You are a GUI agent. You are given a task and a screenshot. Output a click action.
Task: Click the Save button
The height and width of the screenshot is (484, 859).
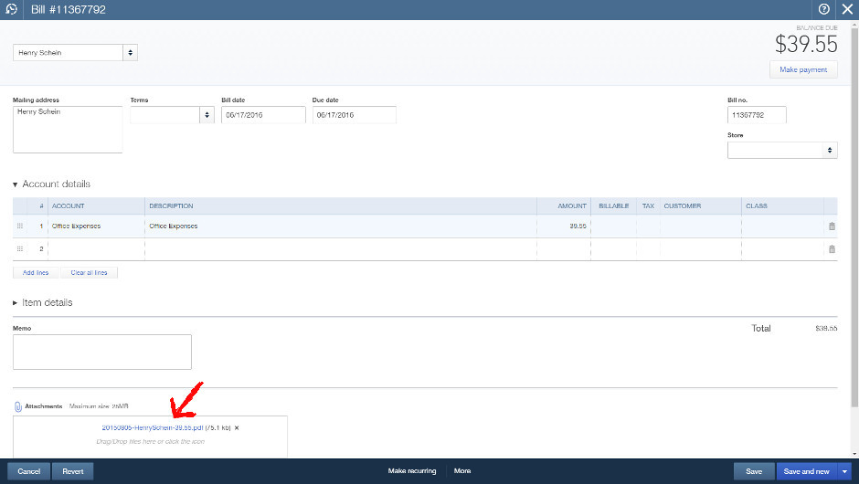754,471
